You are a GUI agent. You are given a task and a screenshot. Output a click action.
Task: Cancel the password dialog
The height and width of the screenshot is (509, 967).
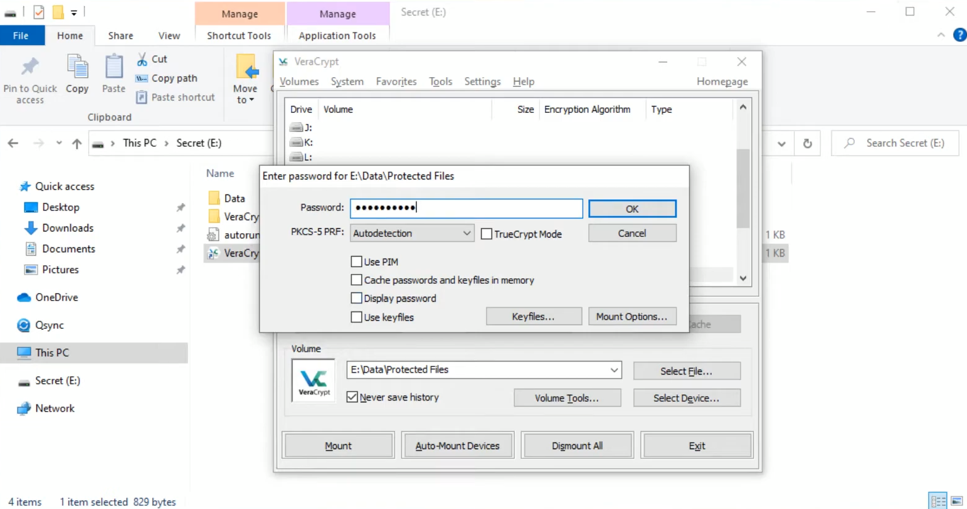(x=632, y=233)
